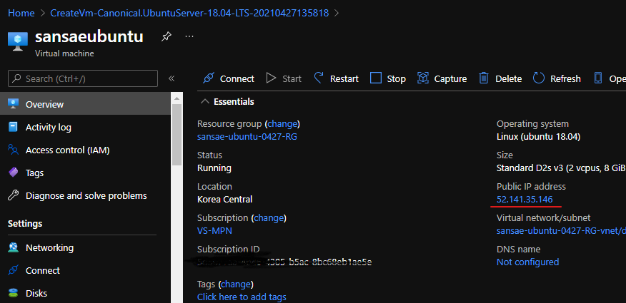The height and width of the screenshot is (303, 626).
Task: Select Networking under Settings
Action: 49,247
